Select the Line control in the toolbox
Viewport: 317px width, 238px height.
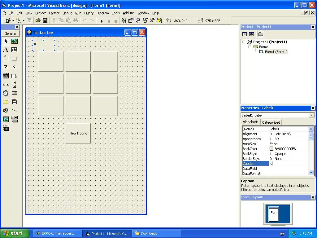14,111
